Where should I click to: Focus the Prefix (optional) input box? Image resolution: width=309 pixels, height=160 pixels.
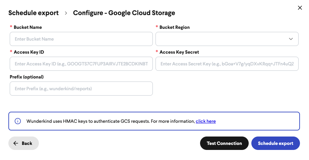(81, 89)
